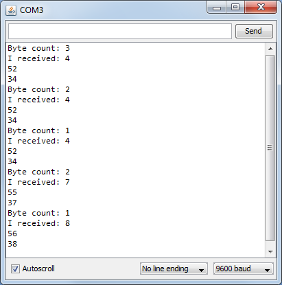The width and height of the screenshot is (282, 285).
Task: Toggle the Autoscroll checkbox
Action: coord(15,269)
